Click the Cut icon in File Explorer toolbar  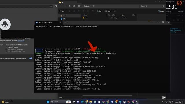[70, 11]
